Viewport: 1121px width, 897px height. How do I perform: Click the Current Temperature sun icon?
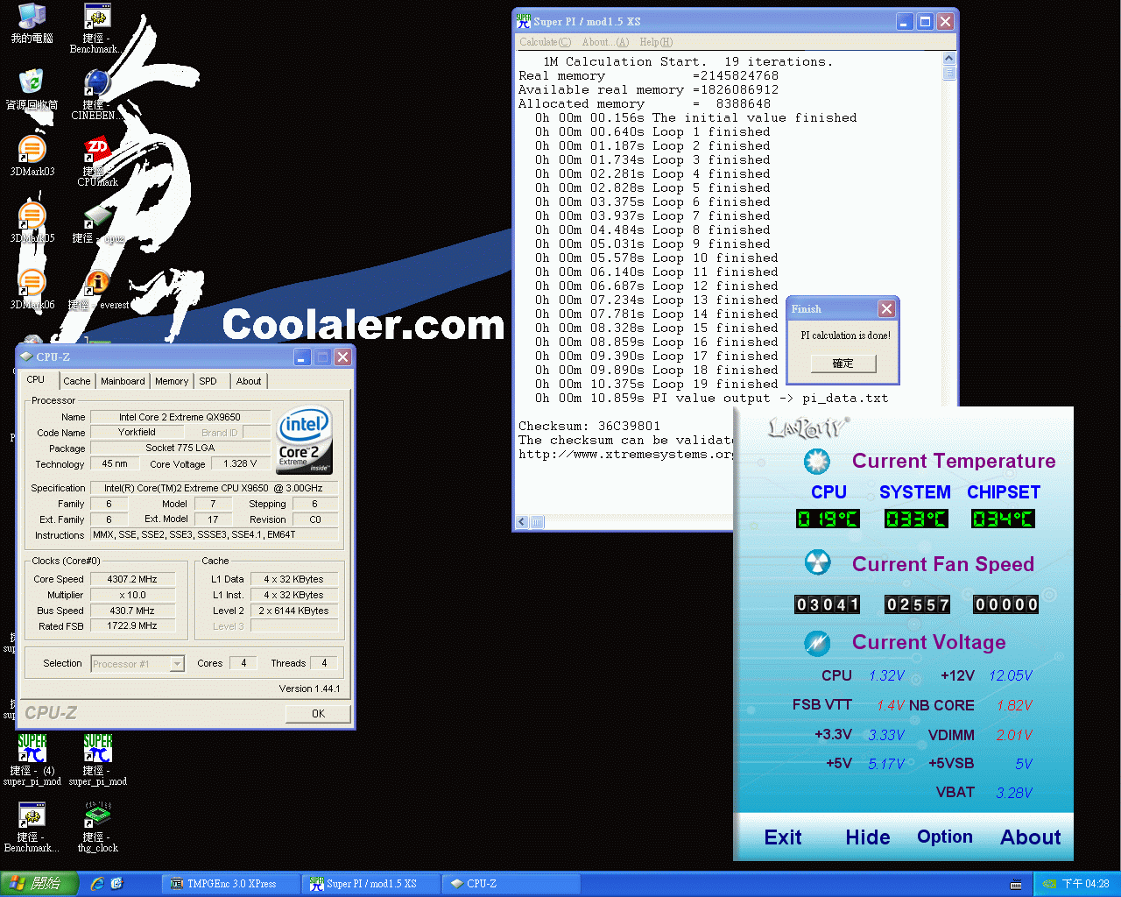pyautogui.click(x=817, y=461)
